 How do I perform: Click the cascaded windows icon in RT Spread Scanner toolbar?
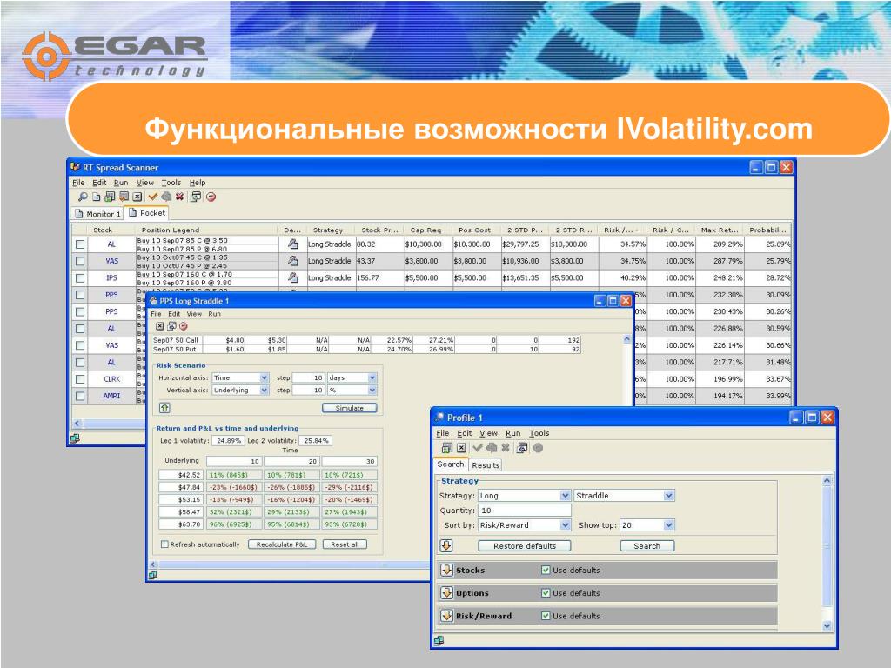[x=196, y=197]
